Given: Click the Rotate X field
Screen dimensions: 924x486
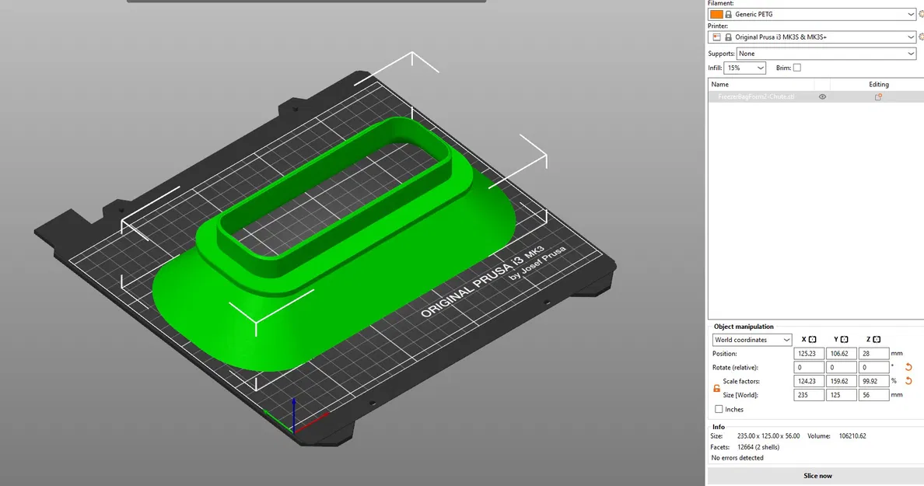Looking at the screenshot, I should [809, 367].
